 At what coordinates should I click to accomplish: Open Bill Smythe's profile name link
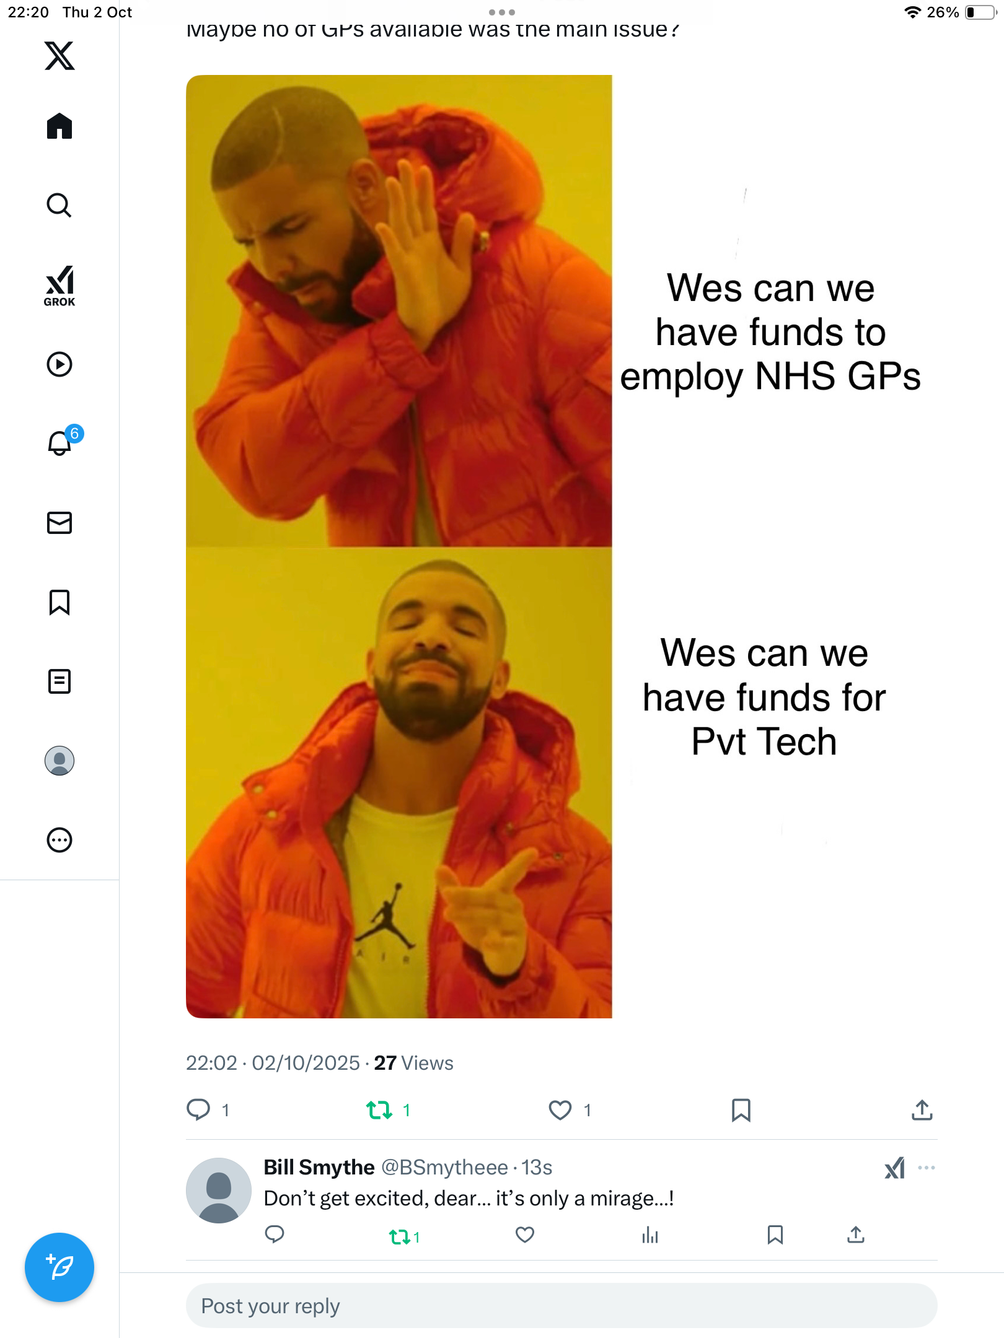(x=319, y=1168)
